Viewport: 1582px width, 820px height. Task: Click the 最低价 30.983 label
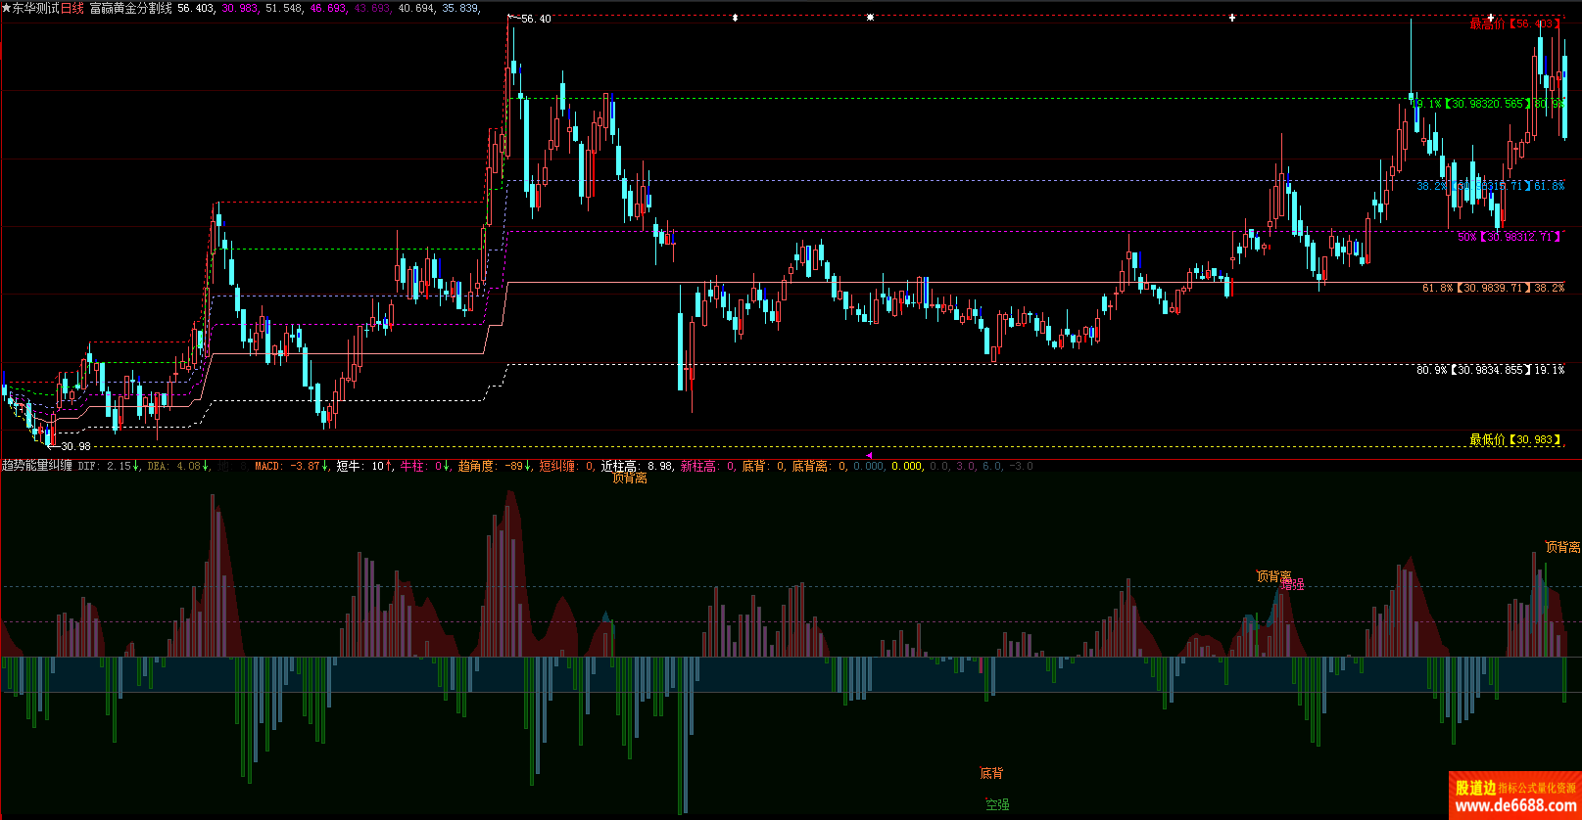(x=1514, y=440)
